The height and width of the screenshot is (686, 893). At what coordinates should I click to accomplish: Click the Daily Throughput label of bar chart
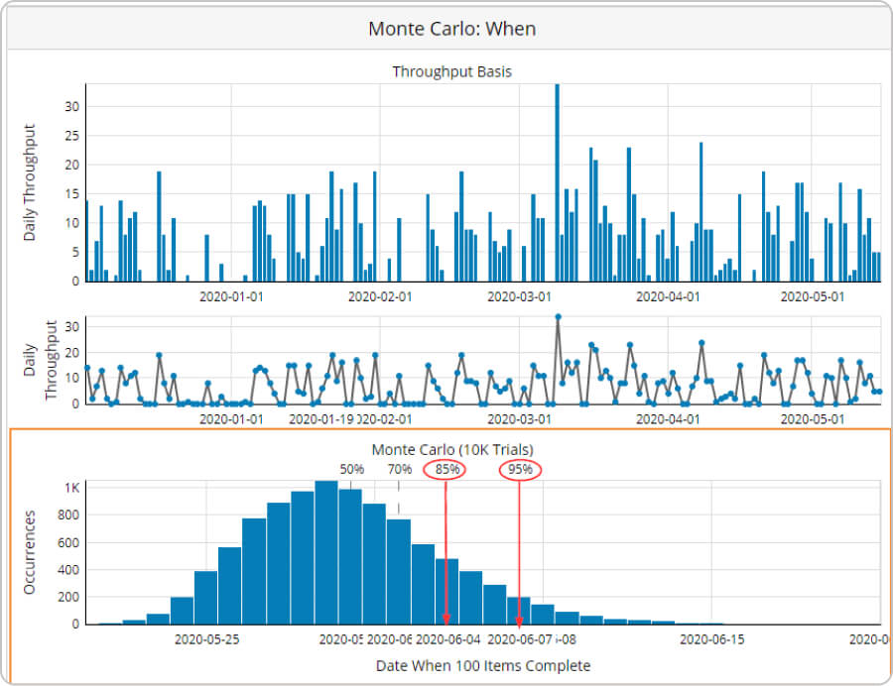[30, 182]
